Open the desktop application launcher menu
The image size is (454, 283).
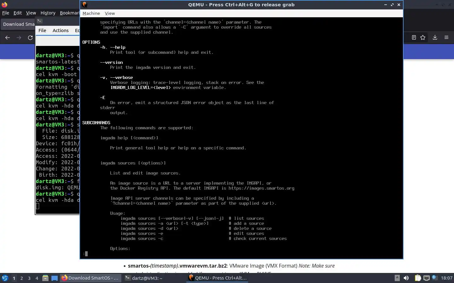[5, 278]
